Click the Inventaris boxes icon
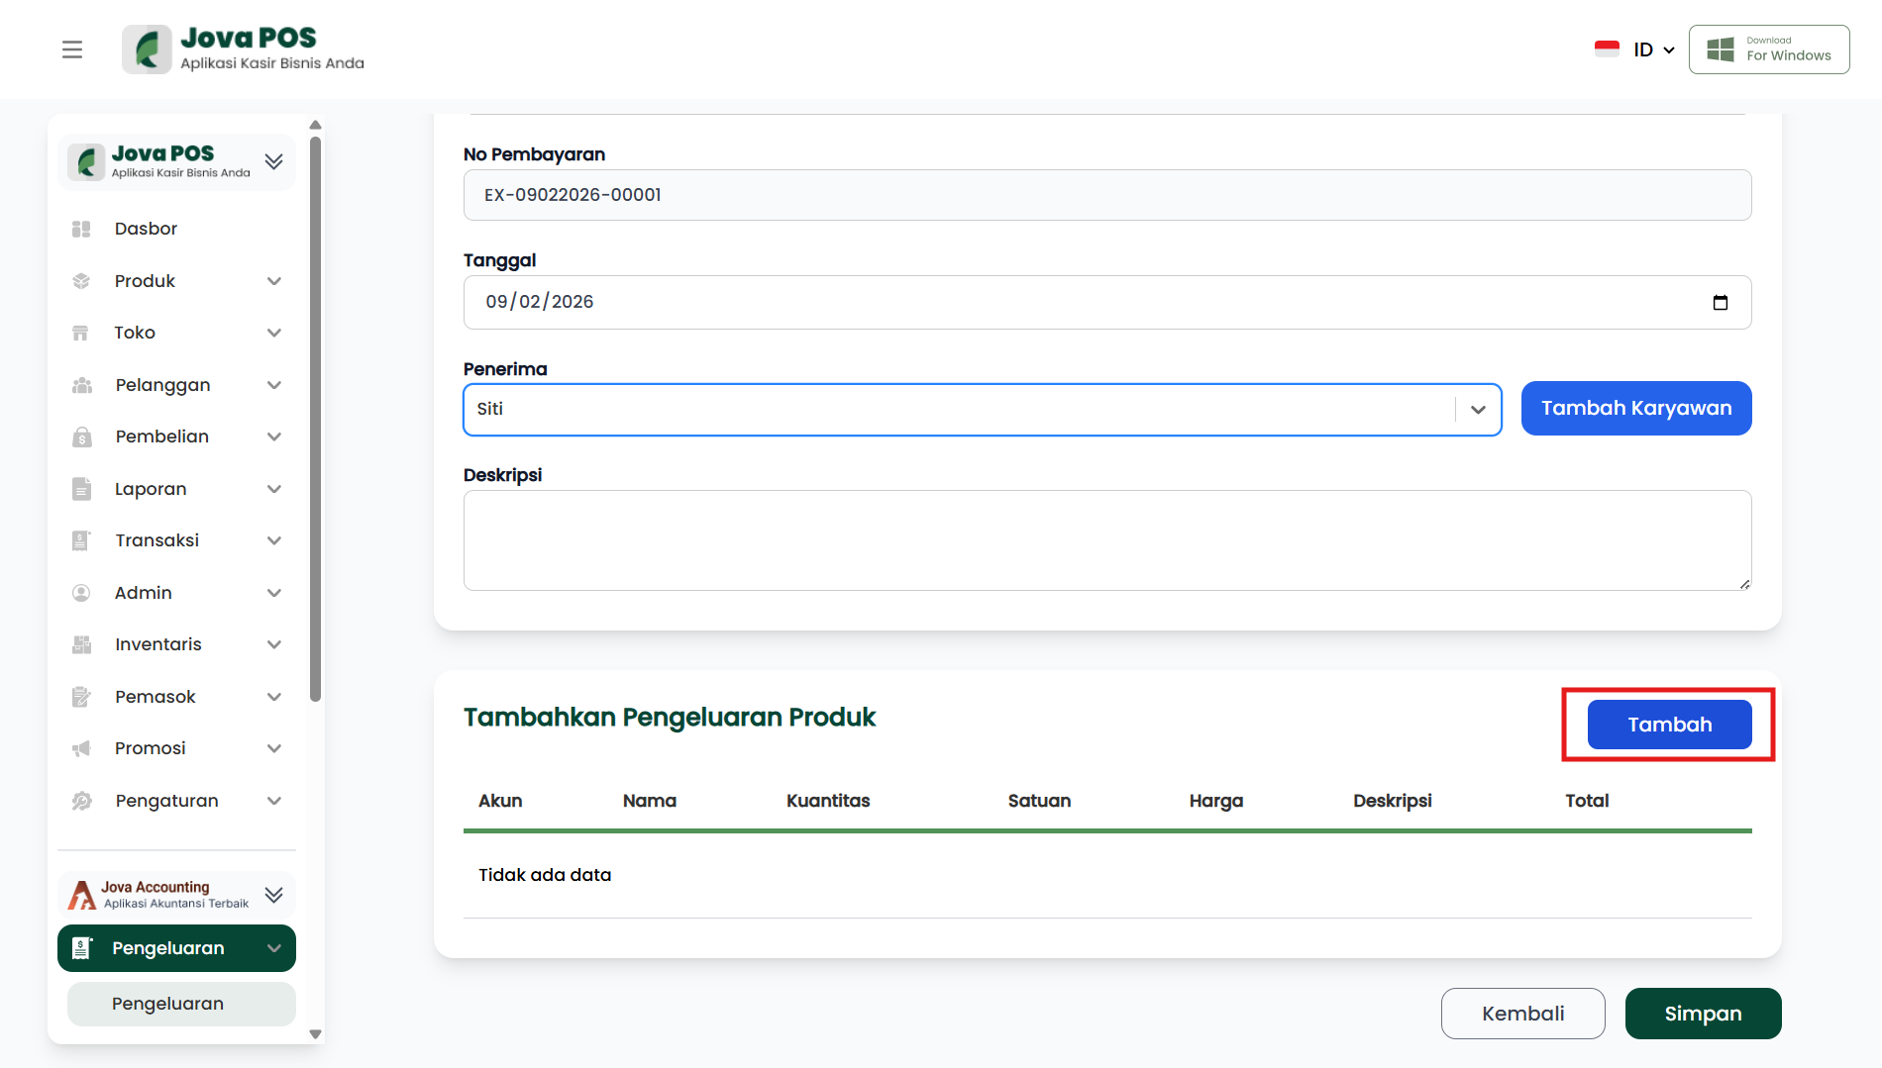Viewport: 1882px width, 1068px height. (x=81, y=645)
